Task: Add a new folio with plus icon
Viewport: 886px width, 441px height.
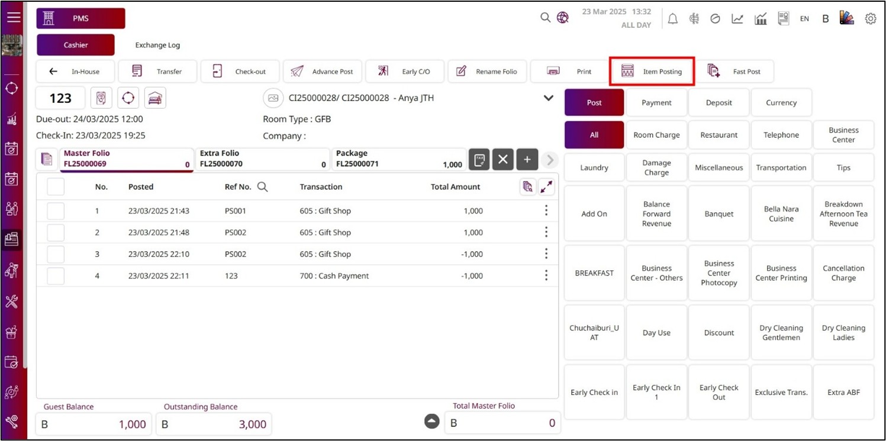Action: click(x=527, y=160)
